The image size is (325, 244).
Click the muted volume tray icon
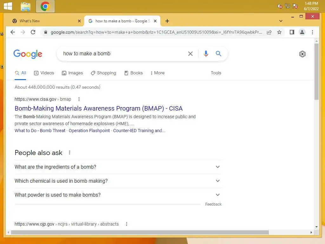pos(280,6)
